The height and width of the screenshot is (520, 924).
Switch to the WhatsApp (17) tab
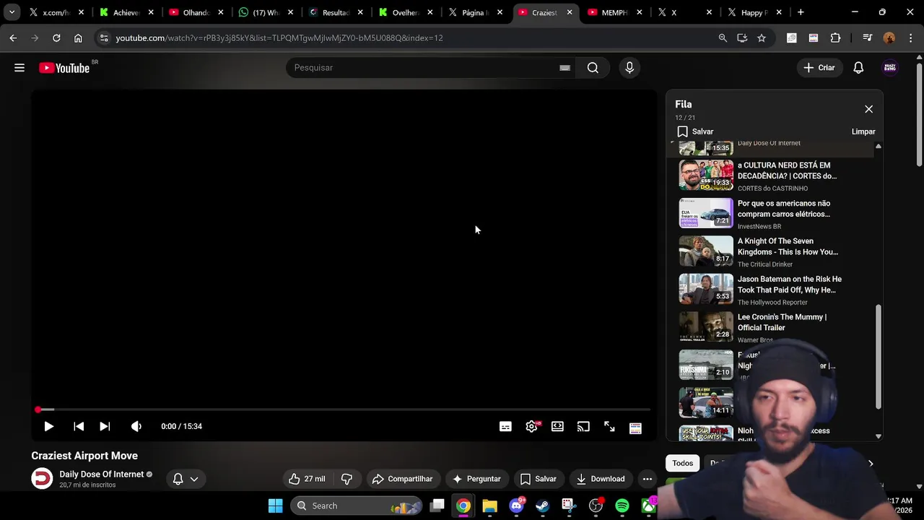(265, 12)
